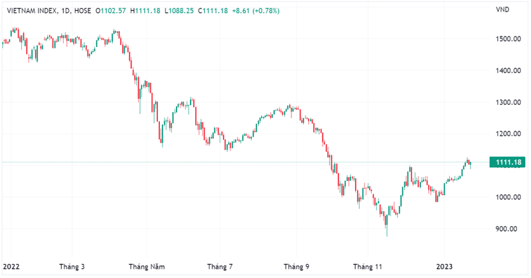531x278 pixels.
Task: Click the Tháng 11 date label
Action: [x=368, y=266]
